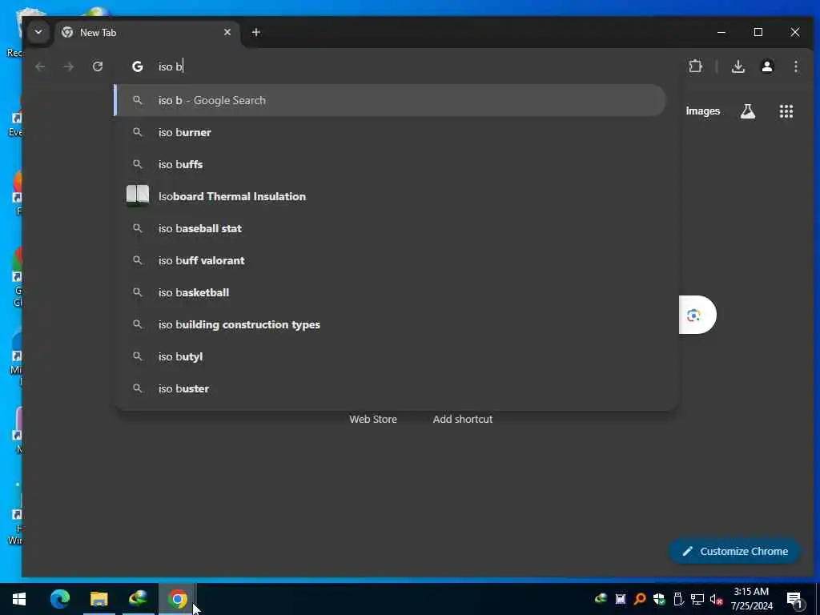Reload the page with refresh icon
Screen dimensions: 820x615
pos(98,66)
